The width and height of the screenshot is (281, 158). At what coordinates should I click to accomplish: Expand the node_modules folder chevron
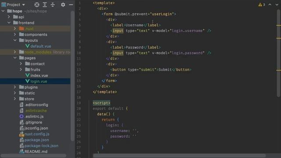pyautogui.click(x=15, y=52)
